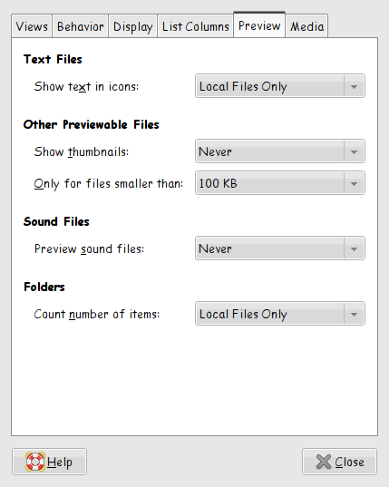The height and width of the screenshot is (487, 389).
Task: Open the Count number of items dropdown
Action: [279, 314]
